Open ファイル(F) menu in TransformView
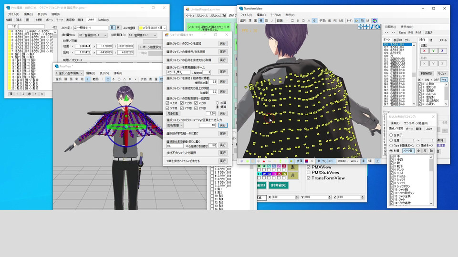This screenshot has height=257, width=458. (x=247, y=15)
